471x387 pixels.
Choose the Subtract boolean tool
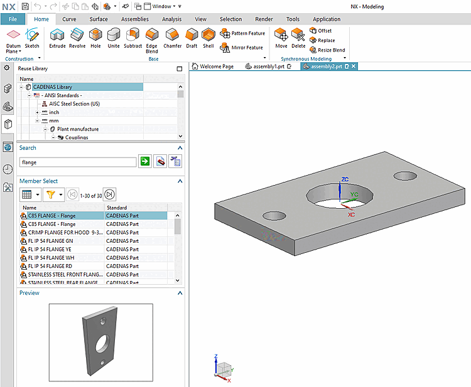133,38
